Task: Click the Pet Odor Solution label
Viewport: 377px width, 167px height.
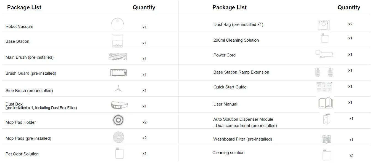Action: (22, 154)
